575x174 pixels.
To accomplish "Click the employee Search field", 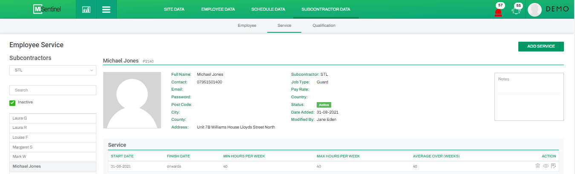I will coord(53,90).
